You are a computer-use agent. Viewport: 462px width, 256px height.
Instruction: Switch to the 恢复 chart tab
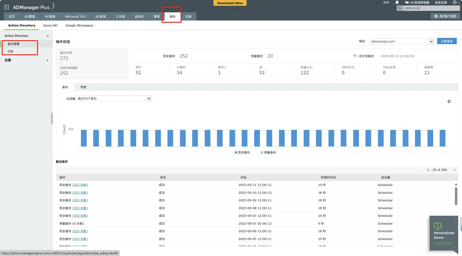point(83,87)
